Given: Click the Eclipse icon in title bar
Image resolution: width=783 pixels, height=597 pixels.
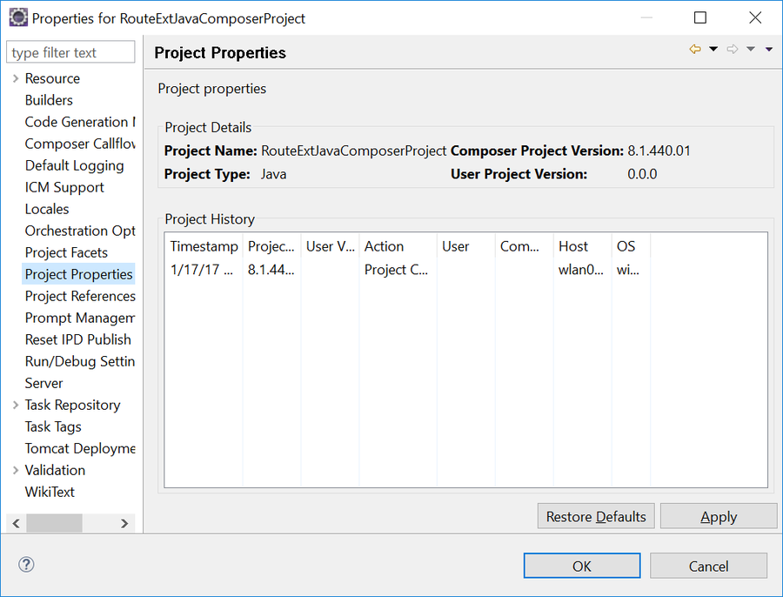Looking at the screenshot, I should [18, 18].
